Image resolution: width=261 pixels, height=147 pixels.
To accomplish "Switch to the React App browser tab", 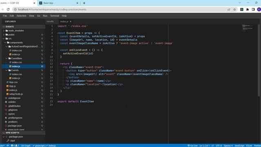I will tap(58, 3).
